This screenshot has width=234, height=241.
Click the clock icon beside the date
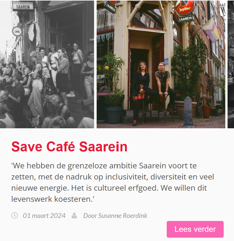point(15,215)
